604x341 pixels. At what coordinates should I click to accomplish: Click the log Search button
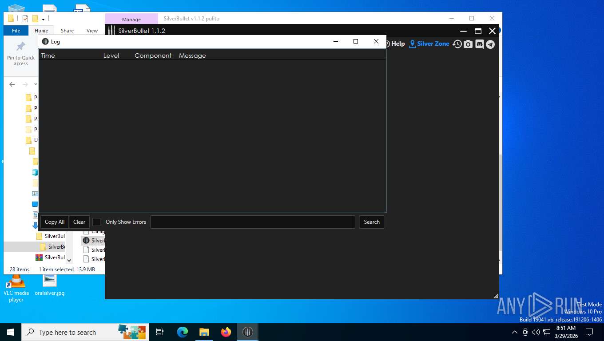[x=372, y=222]
